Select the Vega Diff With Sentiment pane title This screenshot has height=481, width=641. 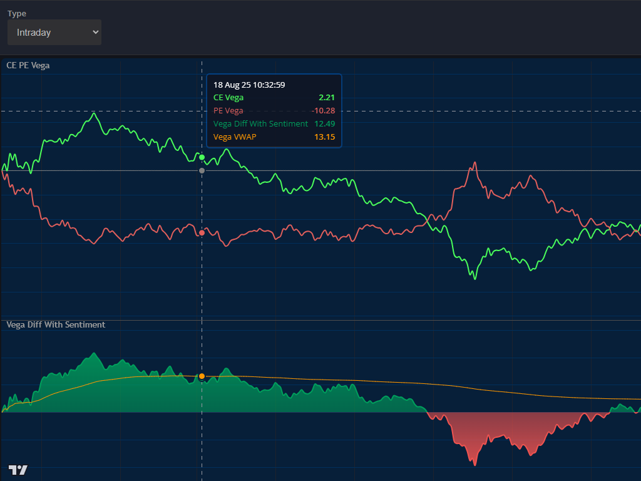point(56,324)
